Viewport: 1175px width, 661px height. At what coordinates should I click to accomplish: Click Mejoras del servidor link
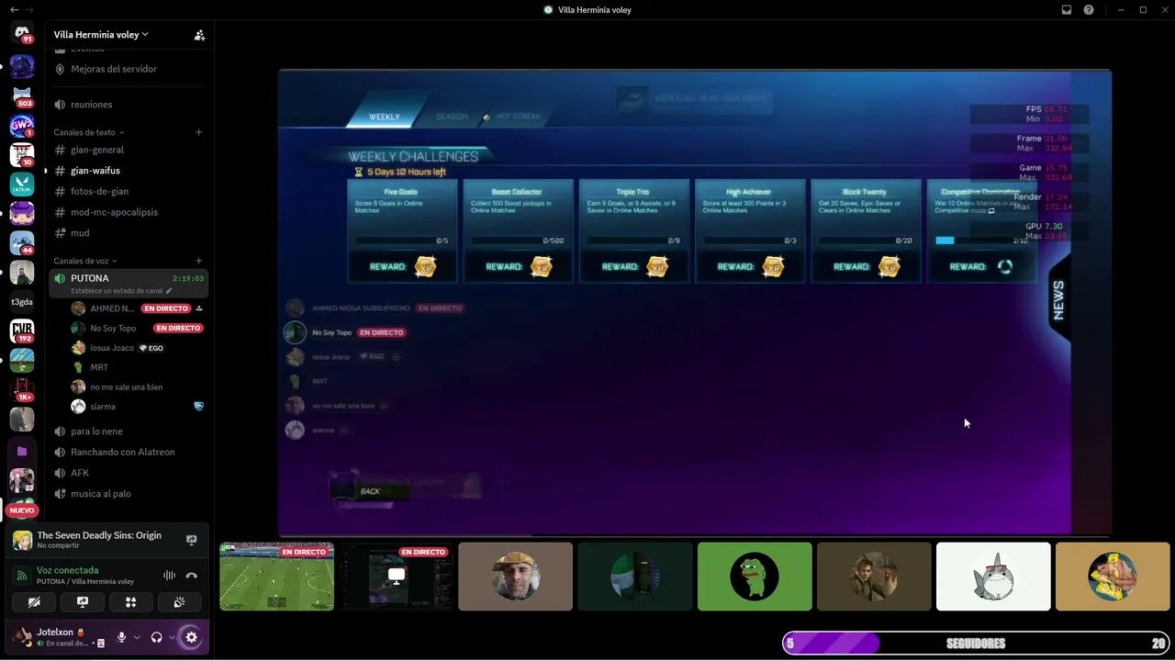coord(114,69)
